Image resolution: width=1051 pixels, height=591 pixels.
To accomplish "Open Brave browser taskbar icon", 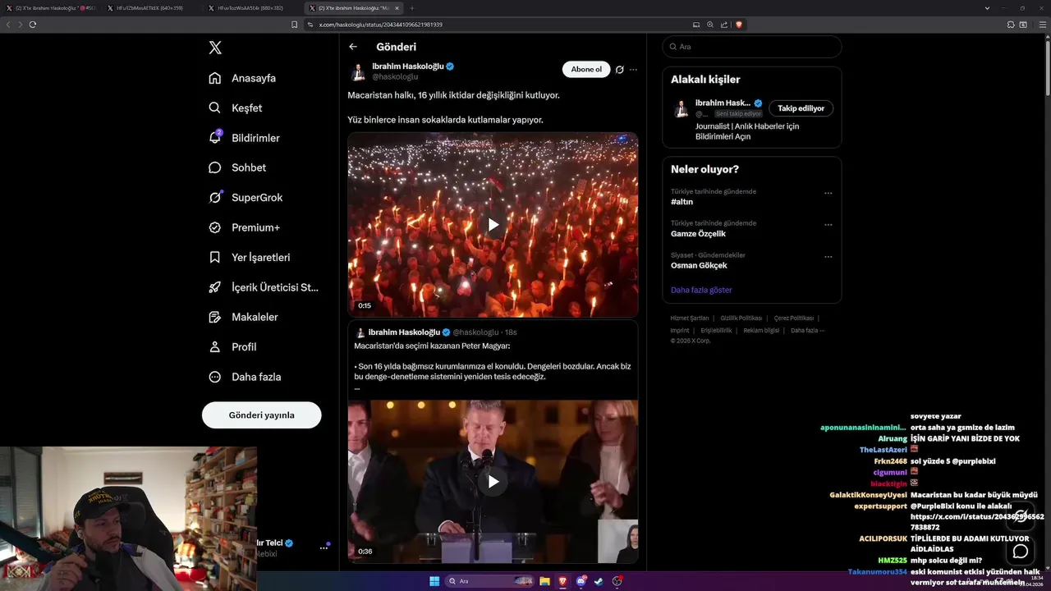I will click(562, 581).
